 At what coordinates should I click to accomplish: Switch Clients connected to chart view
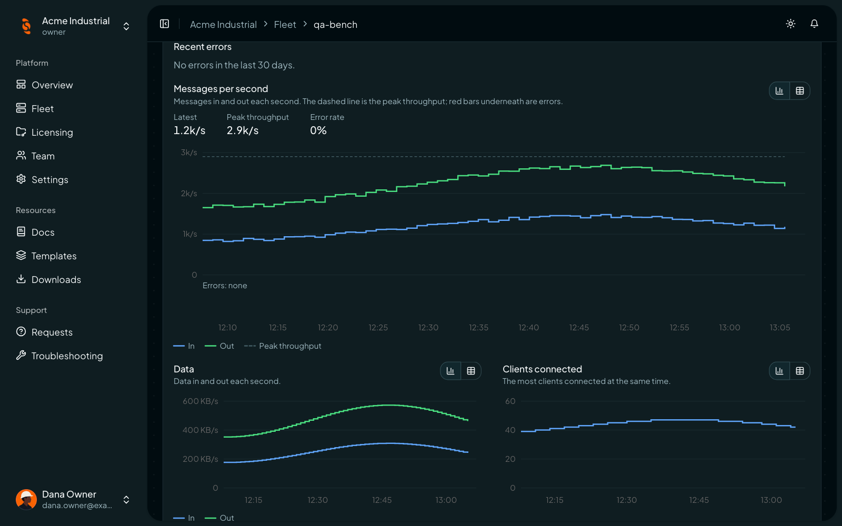coord(779,371)
